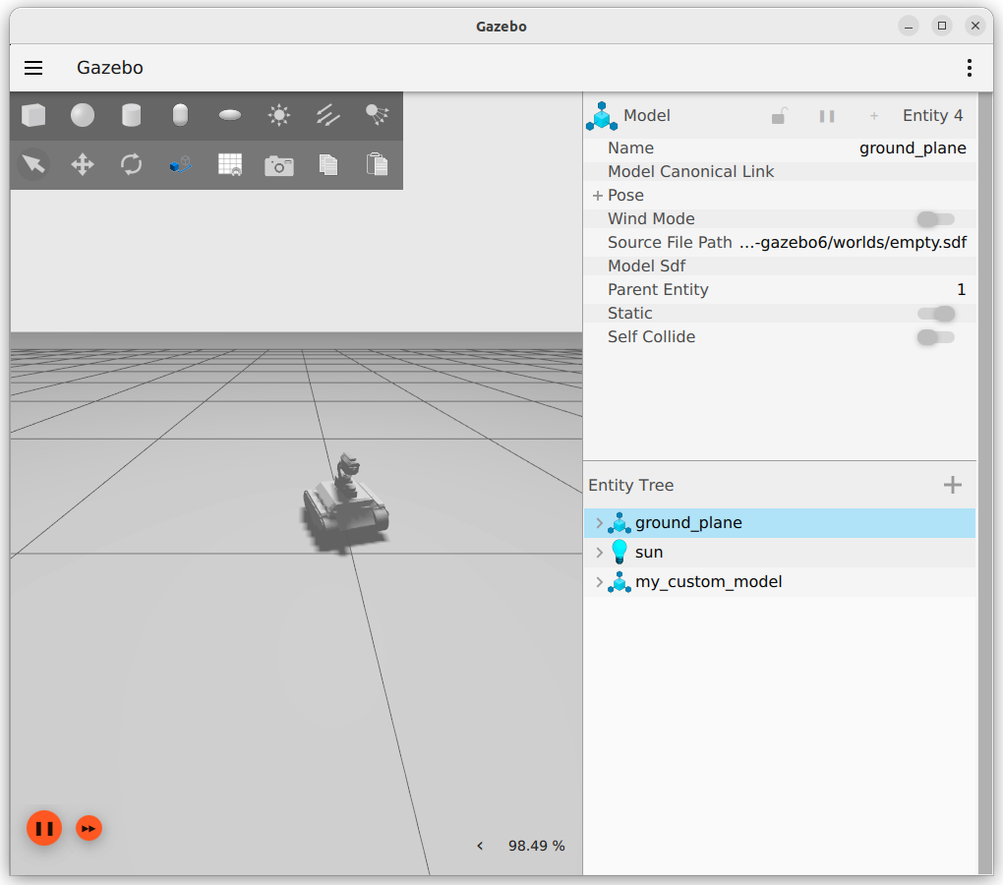1003x885 pixels.
Task: Paste the copied entity
Action: pos(377,163)
